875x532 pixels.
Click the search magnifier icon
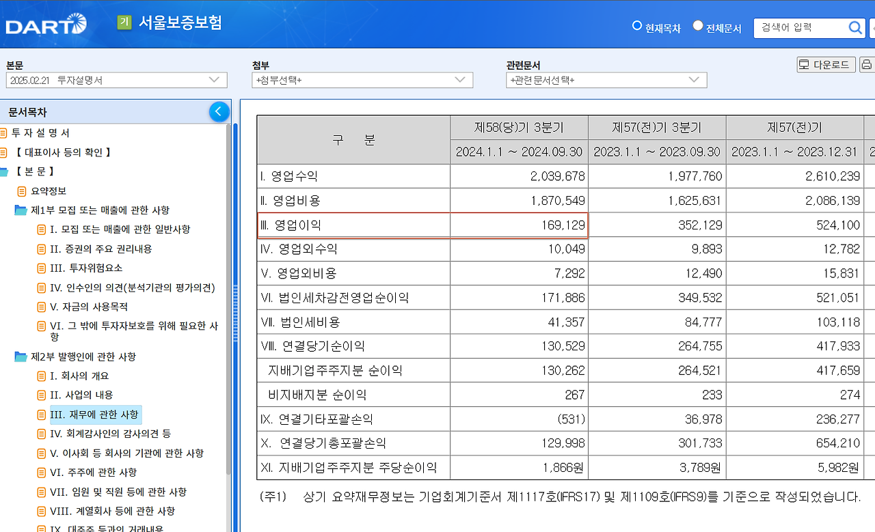[854, 27]
